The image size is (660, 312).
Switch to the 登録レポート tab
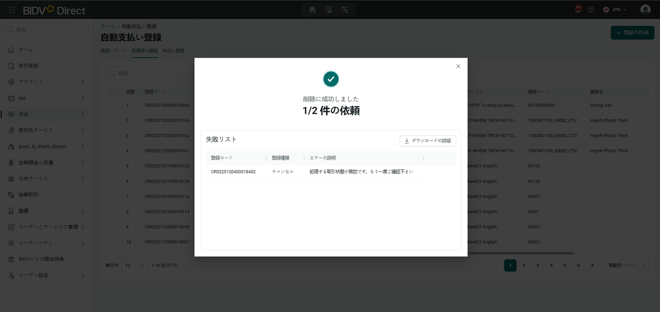(x=113, y=51)
